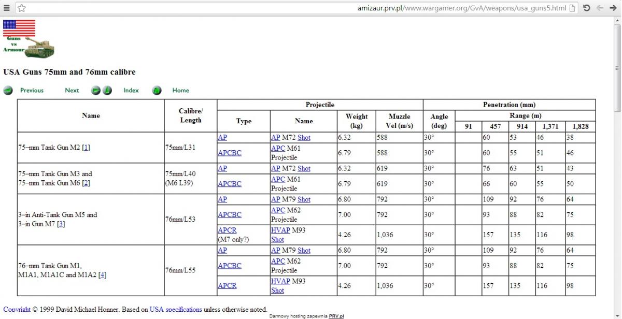The height and width of the screenshot is (319, 622).
Task: Click the page document icon in address bar
Action: (x=572, y=8)
